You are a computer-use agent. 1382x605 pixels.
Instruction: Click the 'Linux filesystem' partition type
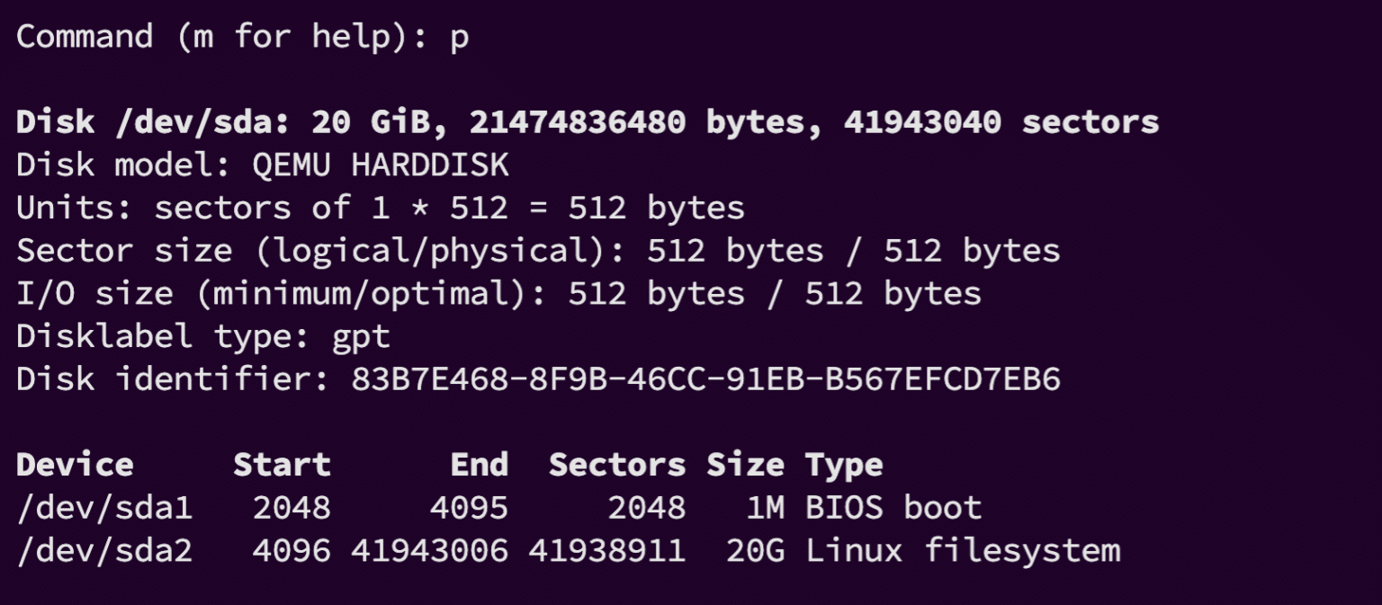coord(963,550)
